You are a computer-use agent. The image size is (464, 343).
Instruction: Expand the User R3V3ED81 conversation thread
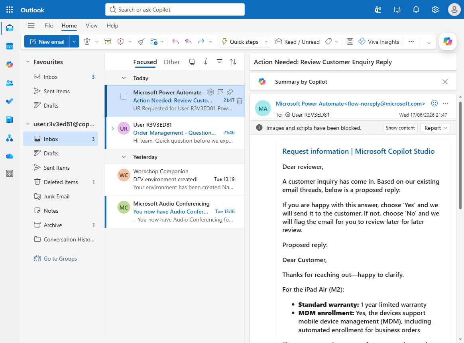112,128
